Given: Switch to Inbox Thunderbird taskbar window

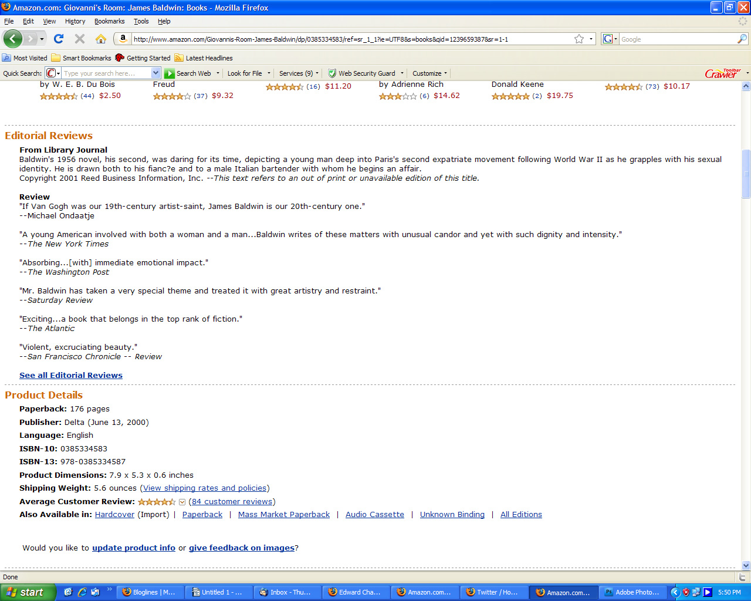Looking at the screenshot, I should pyautogui.click(x=288, y=592).
